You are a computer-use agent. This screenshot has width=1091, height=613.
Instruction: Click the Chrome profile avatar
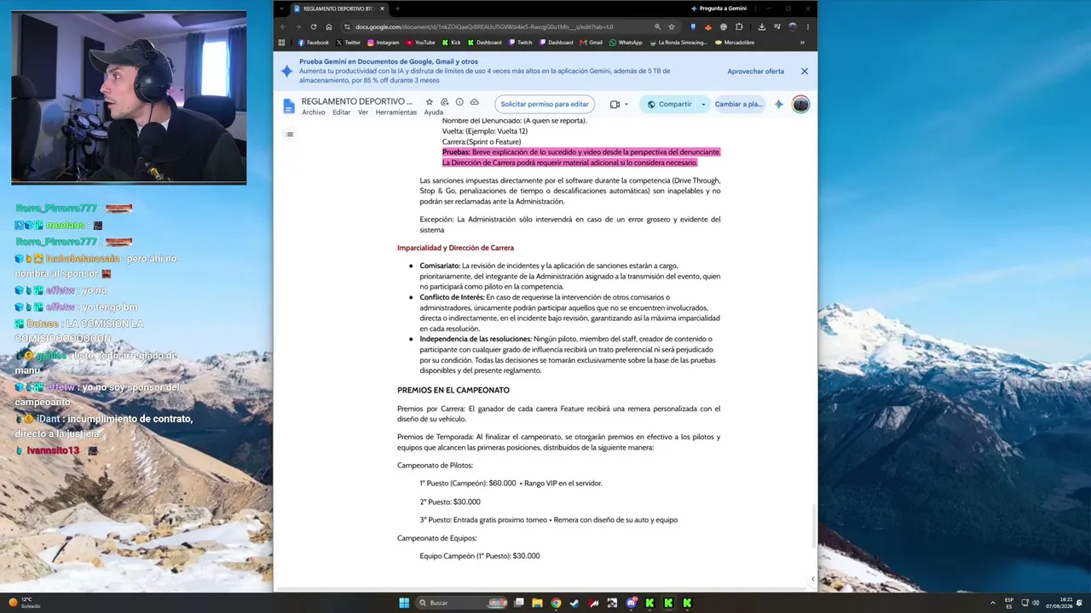coord(792,26)
